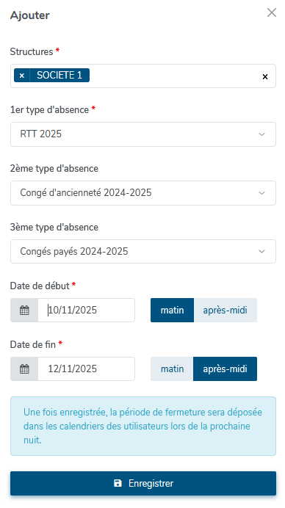The image size is (285, 508).
Task: Open calendar picker for Date de début
Action: (24, 310)
